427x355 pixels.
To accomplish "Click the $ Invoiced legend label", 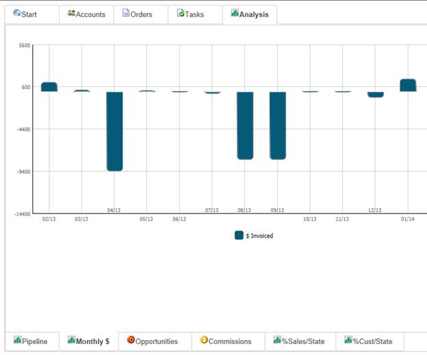I will point(259,236).
